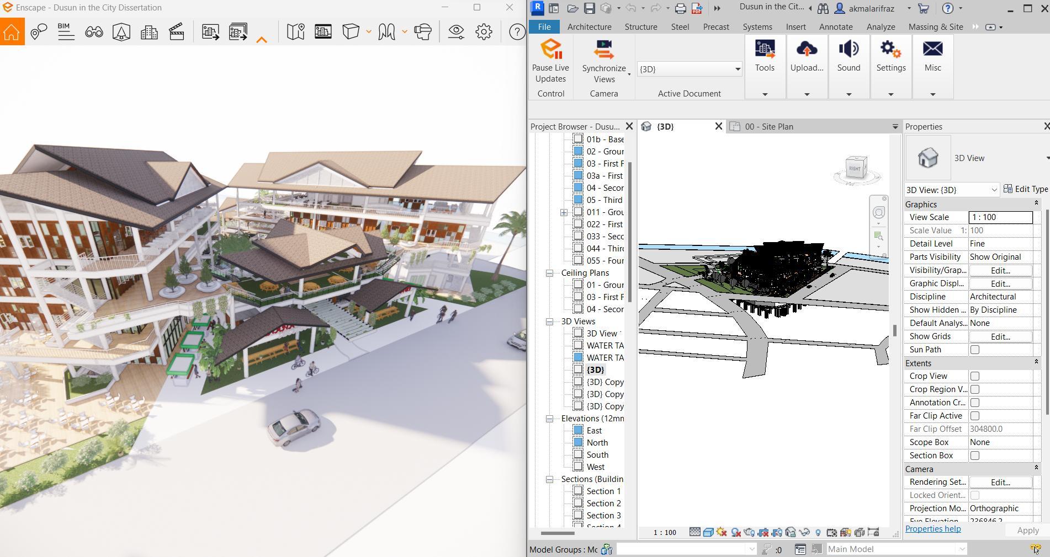Viewport: 1050px width, 557px height.
Task: Click Edit button for Visibility/Graphics
Action: click(x=1000, y=270)
